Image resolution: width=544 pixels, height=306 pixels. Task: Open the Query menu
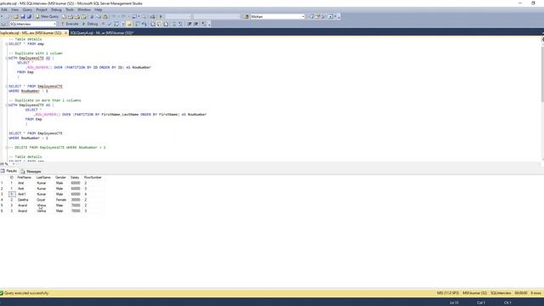point(27,9)
